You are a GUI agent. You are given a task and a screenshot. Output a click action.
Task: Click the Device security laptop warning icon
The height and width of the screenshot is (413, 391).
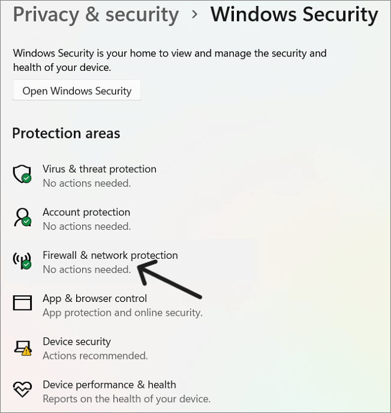(x=22, y=347)
